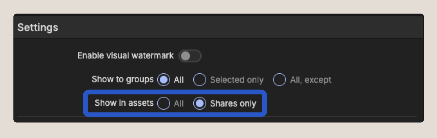Click the "Selected only" option text
Viewport: 437px width, 138px height.
tap(237, 80)
